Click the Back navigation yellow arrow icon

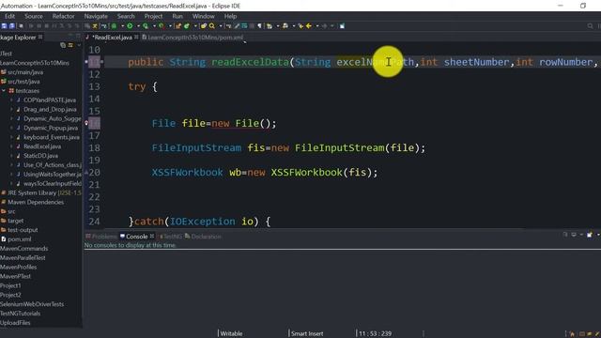pos(309,26)
